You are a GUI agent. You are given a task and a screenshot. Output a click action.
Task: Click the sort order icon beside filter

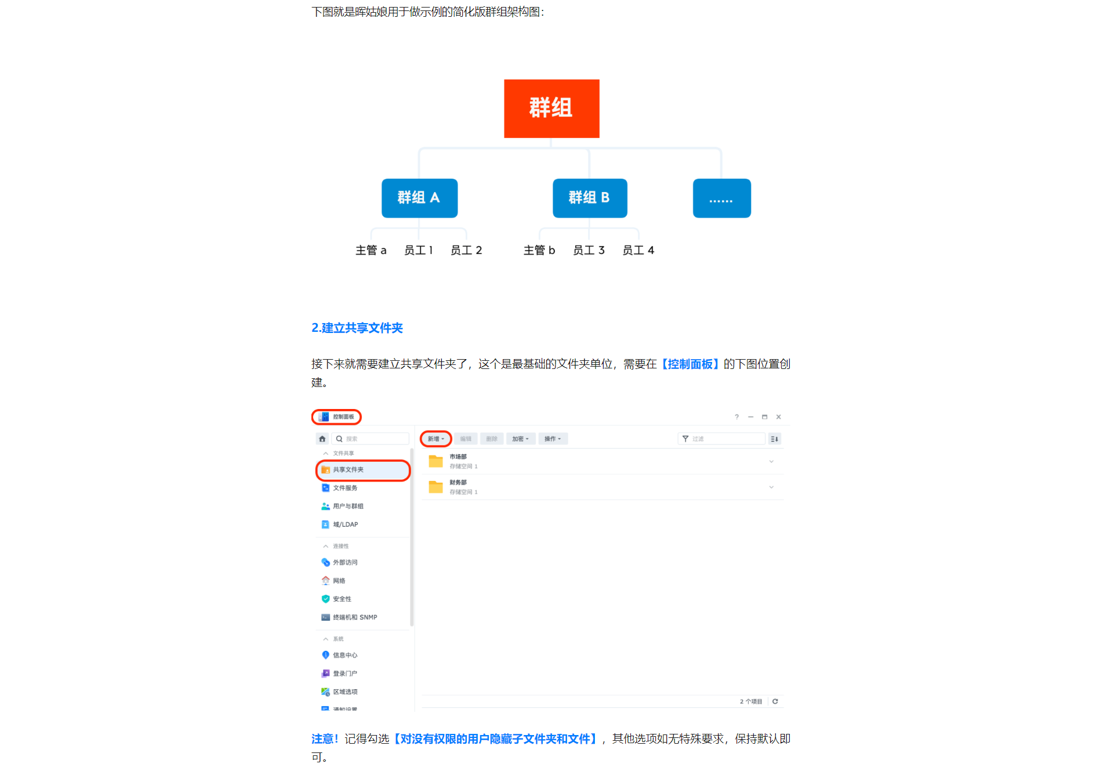[x=774, y=439]
